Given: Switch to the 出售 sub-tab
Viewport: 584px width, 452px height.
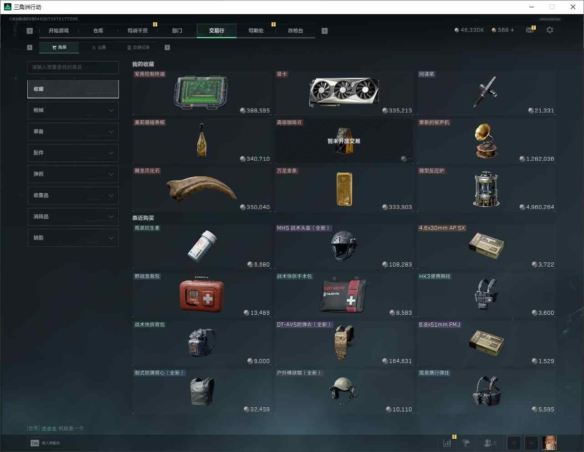Looking at the screenshot, I should point(99,47).
